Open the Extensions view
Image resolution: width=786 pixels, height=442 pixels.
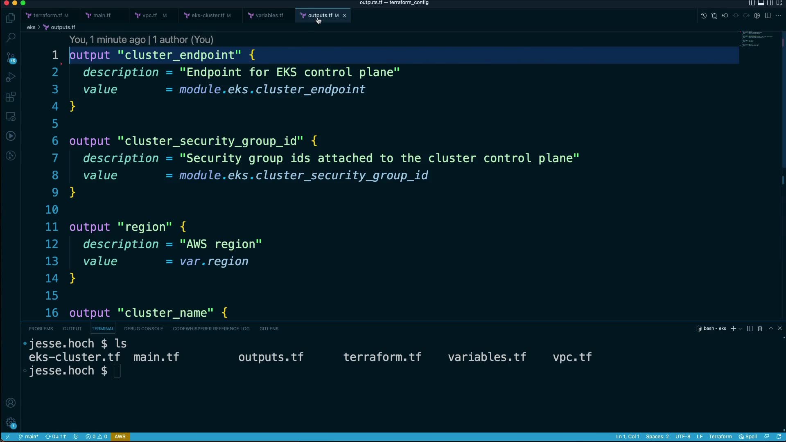tap(11, 97)
